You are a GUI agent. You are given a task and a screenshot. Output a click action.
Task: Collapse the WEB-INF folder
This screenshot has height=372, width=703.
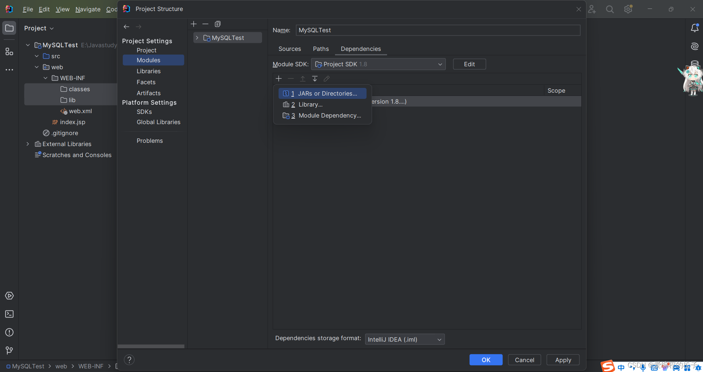pyautogui.click(x=45, y=78)
